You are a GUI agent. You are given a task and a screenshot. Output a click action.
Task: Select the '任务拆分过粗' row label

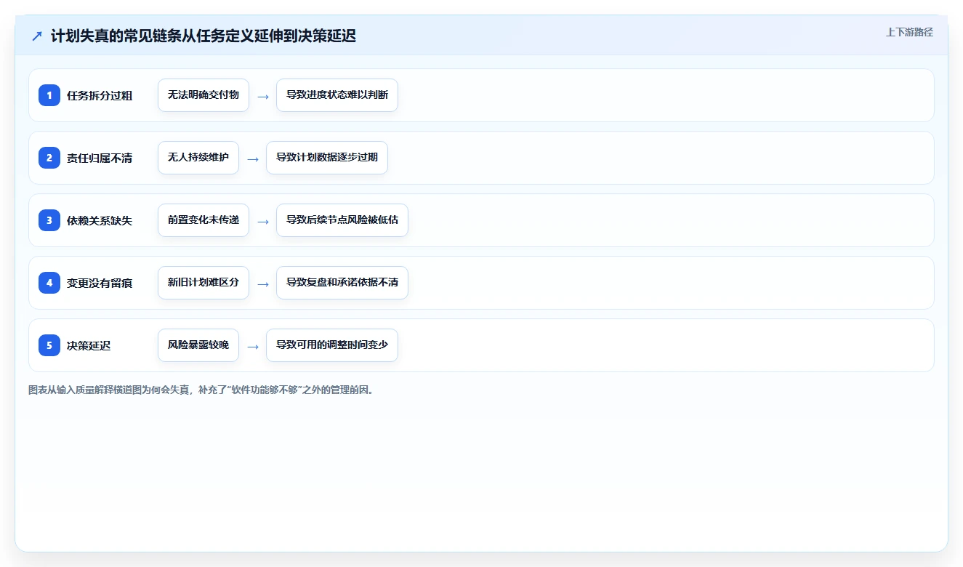pyautogui.click(x=100, y=95)
